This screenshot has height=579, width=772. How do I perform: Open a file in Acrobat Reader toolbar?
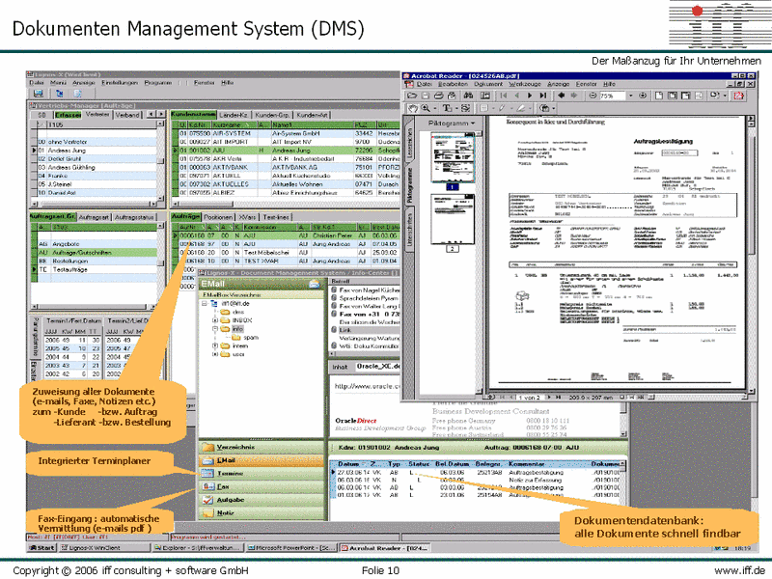[x=412, y=96]
